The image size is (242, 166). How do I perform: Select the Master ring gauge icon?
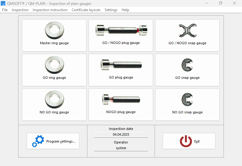tap(54, 30)
